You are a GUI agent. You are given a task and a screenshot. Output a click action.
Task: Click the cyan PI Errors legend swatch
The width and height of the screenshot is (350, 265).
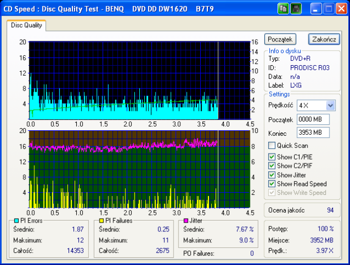[x=16, y=221]
